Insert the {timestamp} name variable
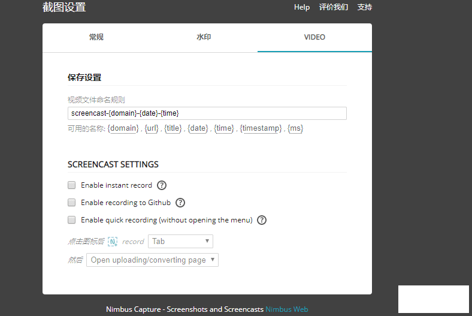The image size is (472, 316). [261, 128]
